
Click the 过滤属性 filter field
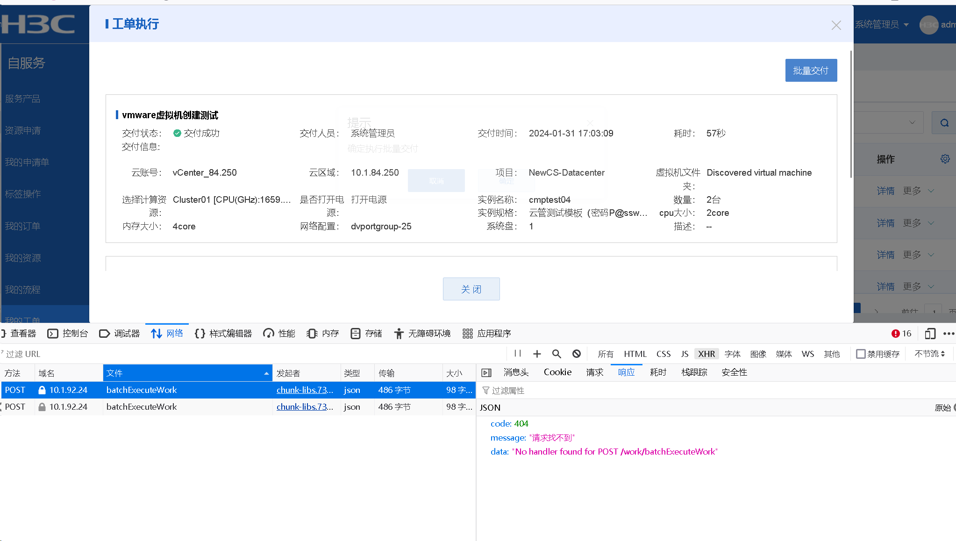(x=716, y=391)
